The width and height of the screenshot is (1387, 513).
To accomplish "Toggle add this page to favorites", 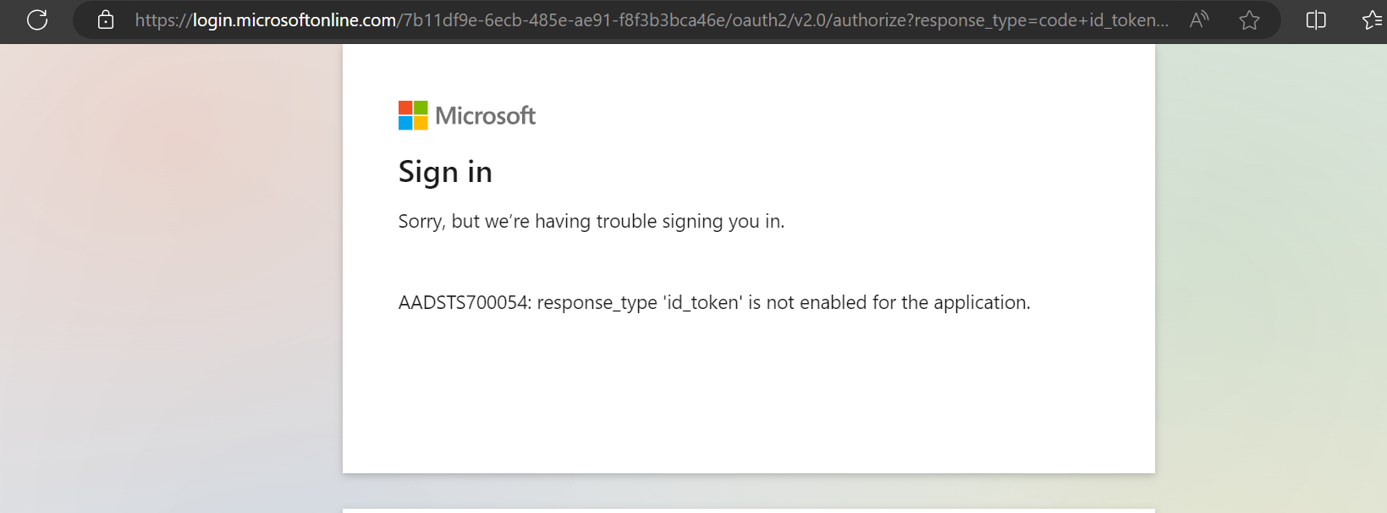I will (1249, 20).
